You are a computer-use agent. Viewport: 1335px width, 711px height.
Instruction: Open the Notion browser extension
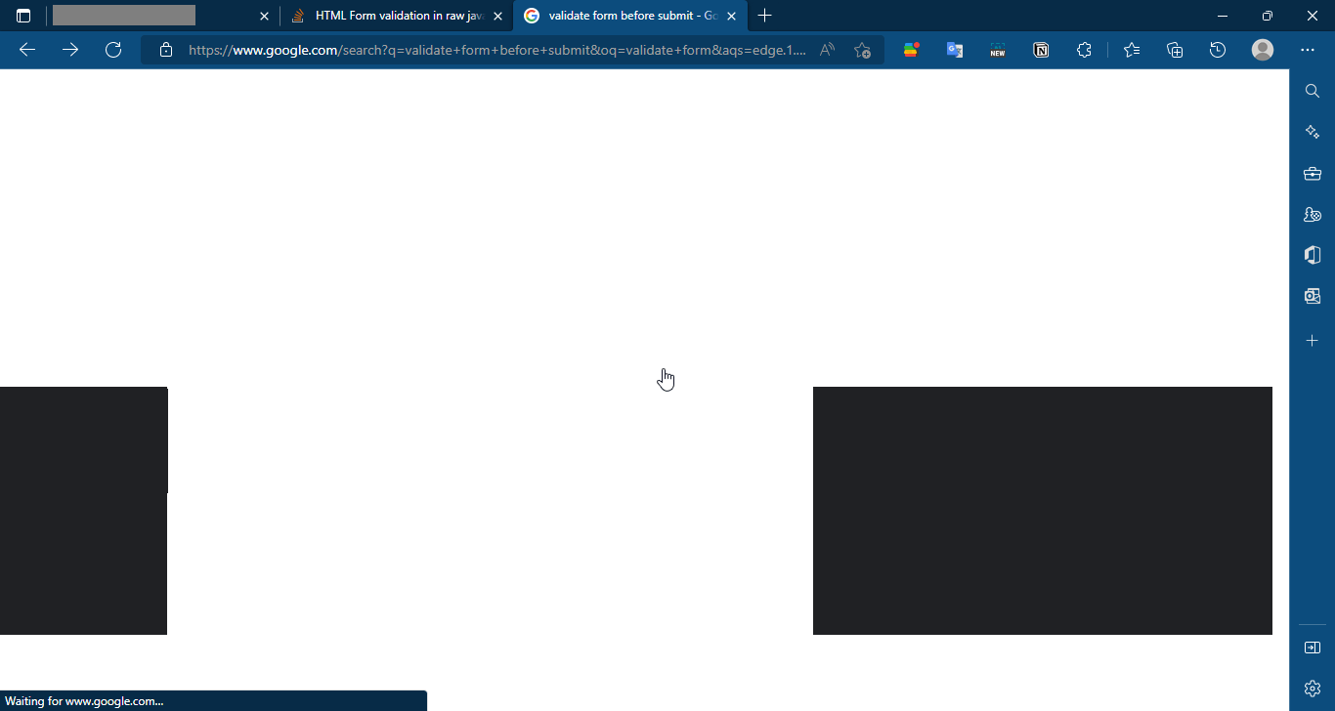pyautogui.click(x=1041, y=50)
